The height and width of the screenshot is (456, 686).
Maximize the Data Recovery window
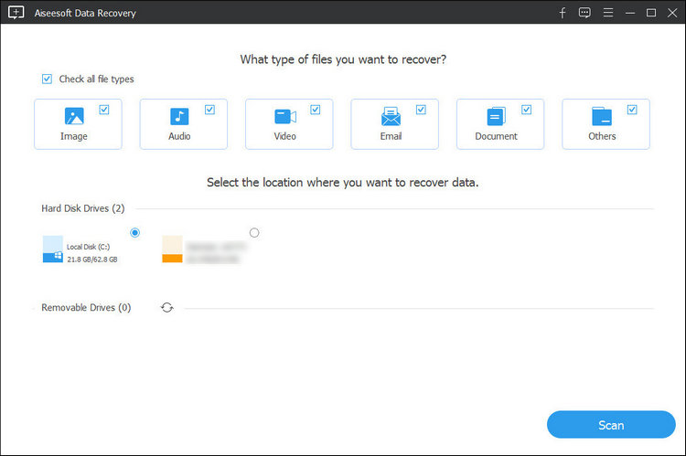pos(651,13)
